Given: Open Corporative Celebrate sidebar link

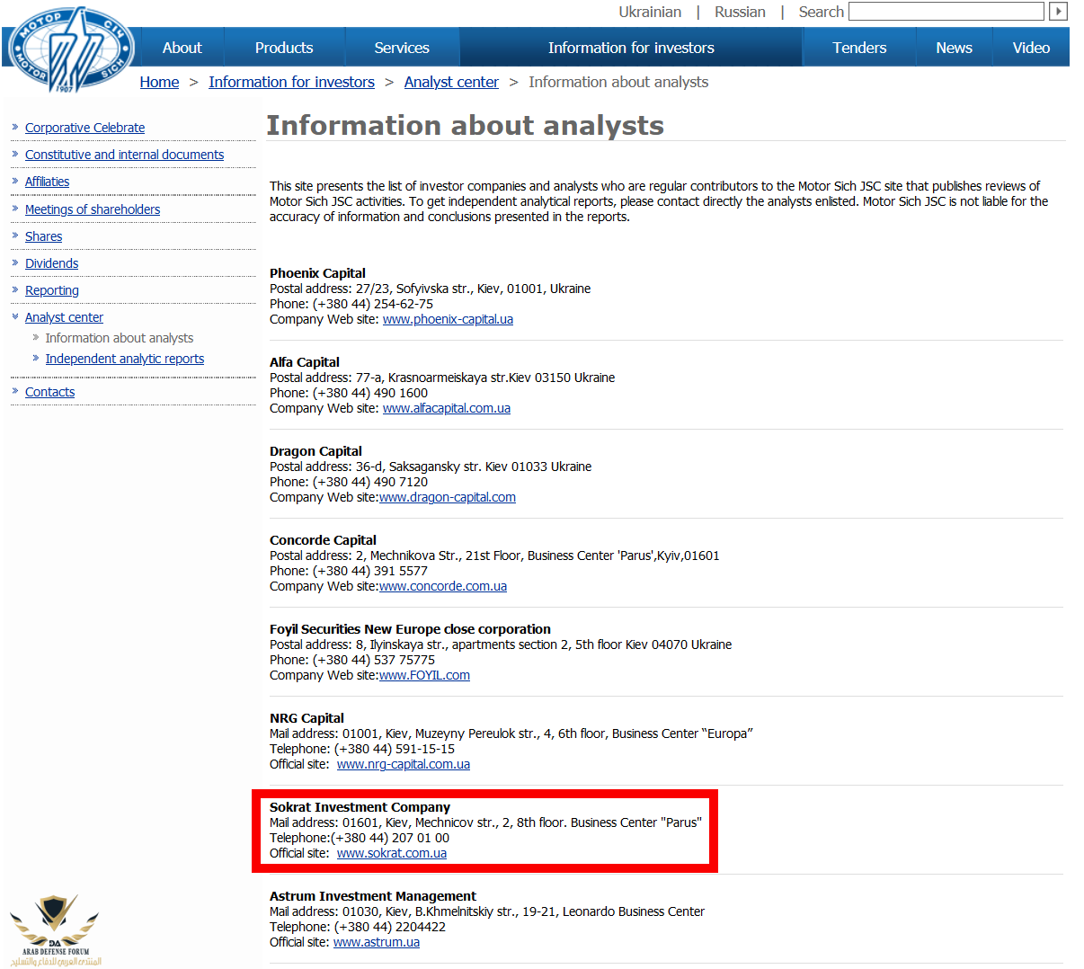Looking at the screenshot, I should [84, 128].
